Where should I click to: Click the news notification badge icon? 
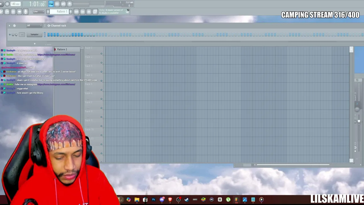(x=128, y=11)
